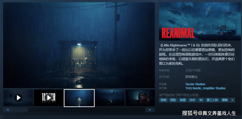The height and width of the screenshot is (119, 242).
Task: Select the 氛围 tag
Action: pyautogui.click(x=183, y=100)
